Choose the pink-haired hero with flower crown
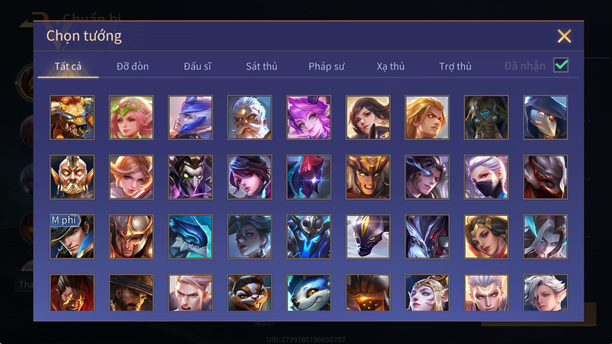Screen dimensions: 612x344 [x=131, y=117]
